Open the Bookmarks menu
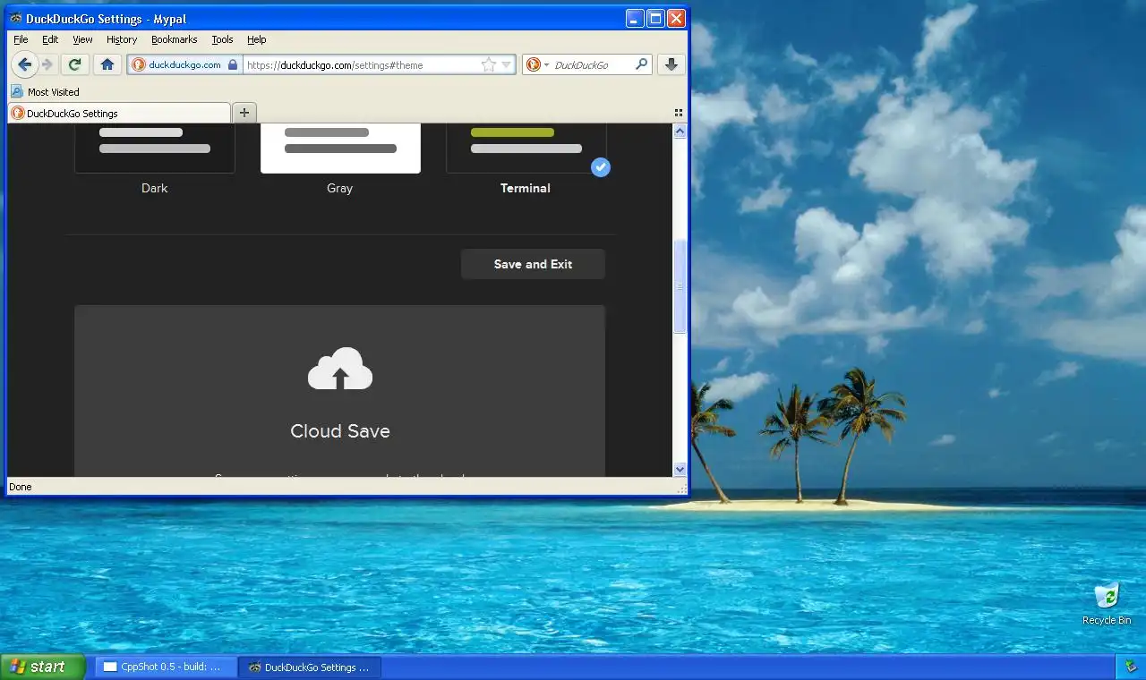This screenshot has height=680, width=1146. (174, 39)
